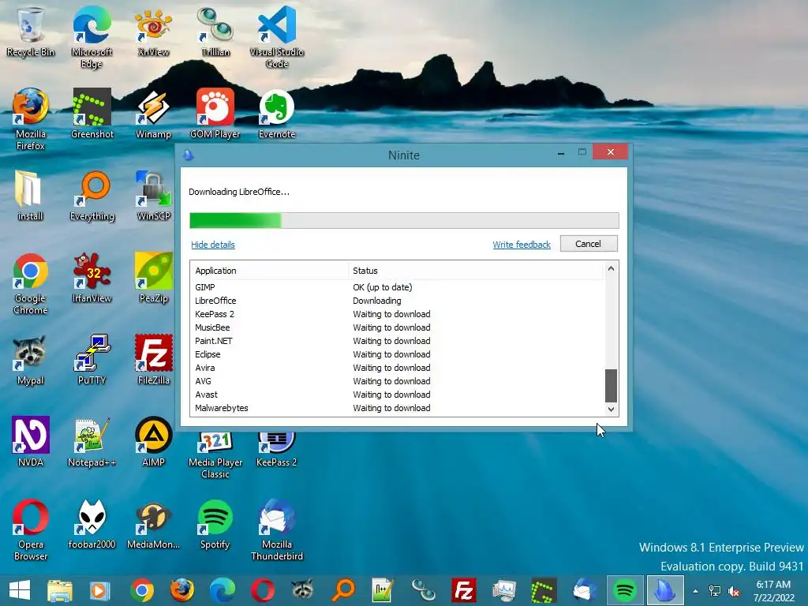
Task: Click the Status column header
Action: point(475,271)
